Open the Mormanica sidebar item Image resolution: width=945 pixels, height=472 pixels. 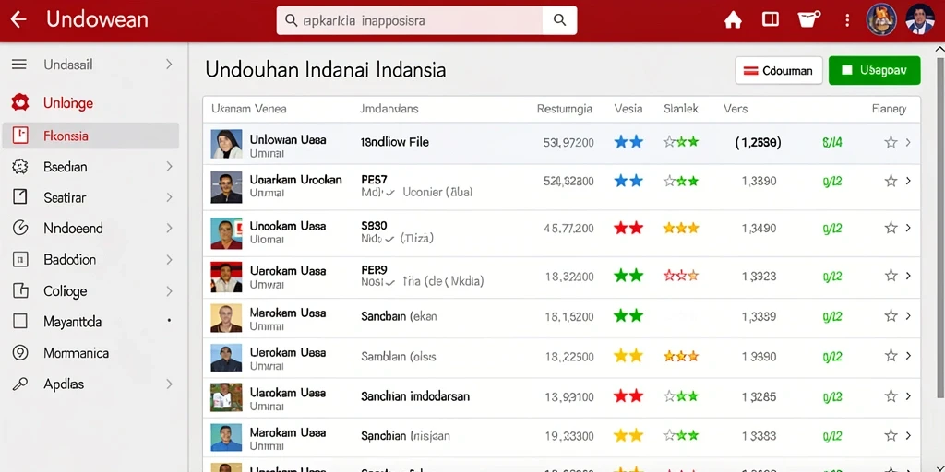tap(76, 353)
